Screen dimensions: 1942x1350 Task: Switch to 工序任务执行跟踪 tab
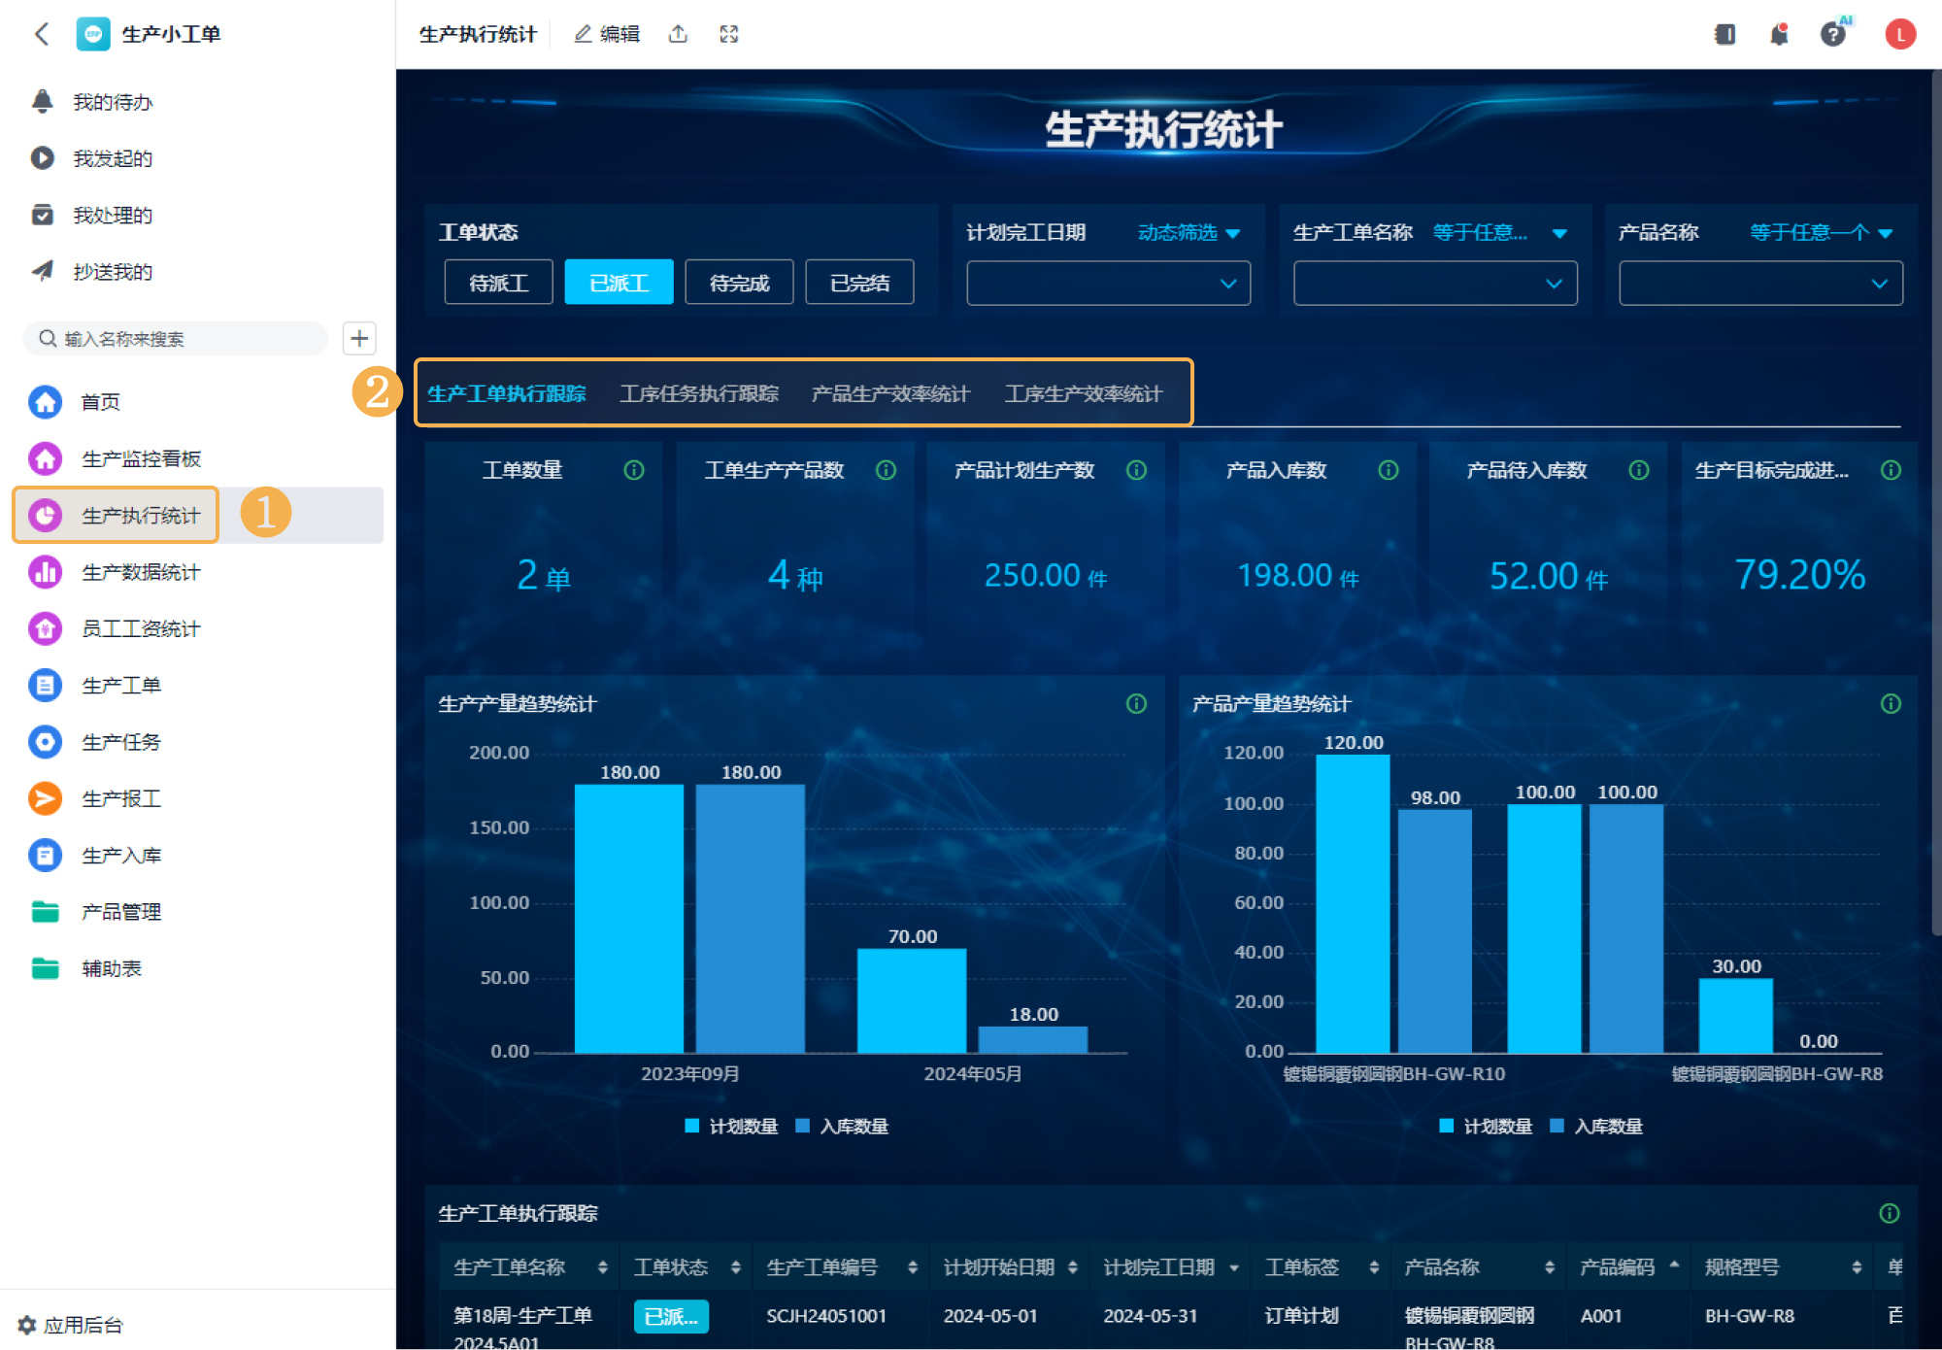[699, 393]
